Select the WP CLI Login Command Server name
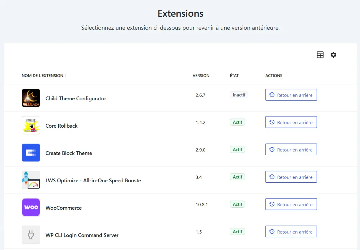360x250 pixels. click(82, 235)
